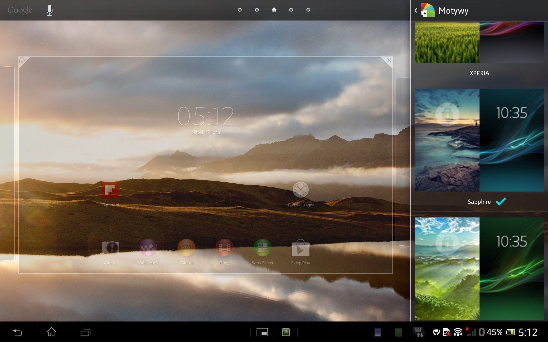This screenshot has height=342, width=548.
Task: Switch to first home screen page dot
Action: 240,10
